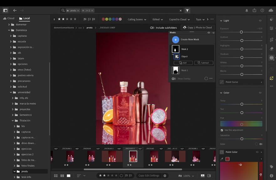
Task: Click Copy 1 Photo to Cloud button
Action: click(197, 28)
